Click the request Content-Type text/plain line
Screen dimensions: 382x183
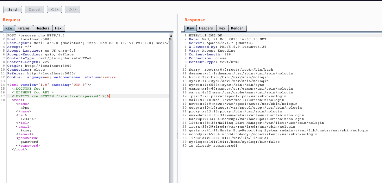point(49,58)
